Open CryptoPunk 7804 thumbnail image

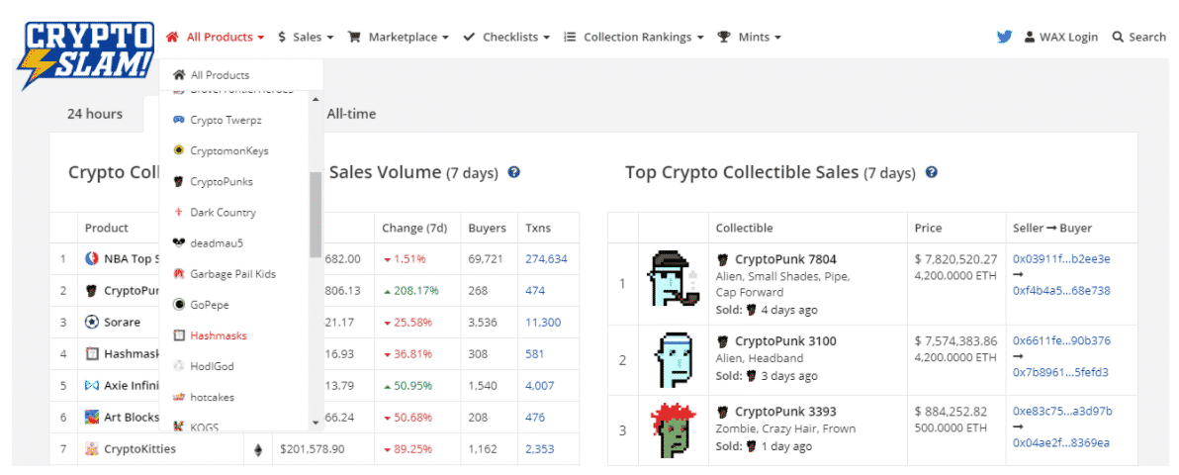[673, 278]
